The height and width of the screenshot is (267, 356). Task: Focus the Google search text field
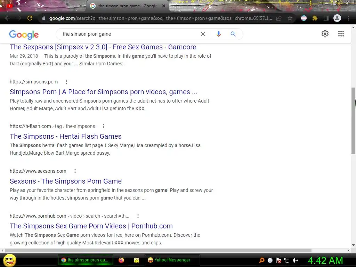tap(129, 34)
